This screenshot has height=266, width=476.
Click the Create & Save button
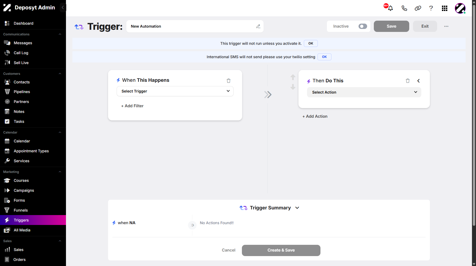(281, 250)
